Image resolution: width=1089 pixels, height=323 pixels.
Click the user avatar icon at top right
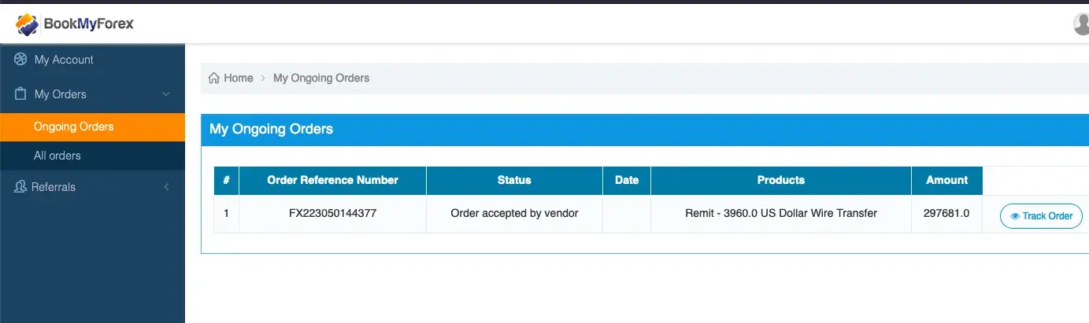click(1082, 24)
